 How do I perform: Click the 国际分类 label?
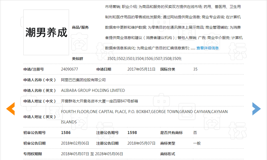[167, 70]
